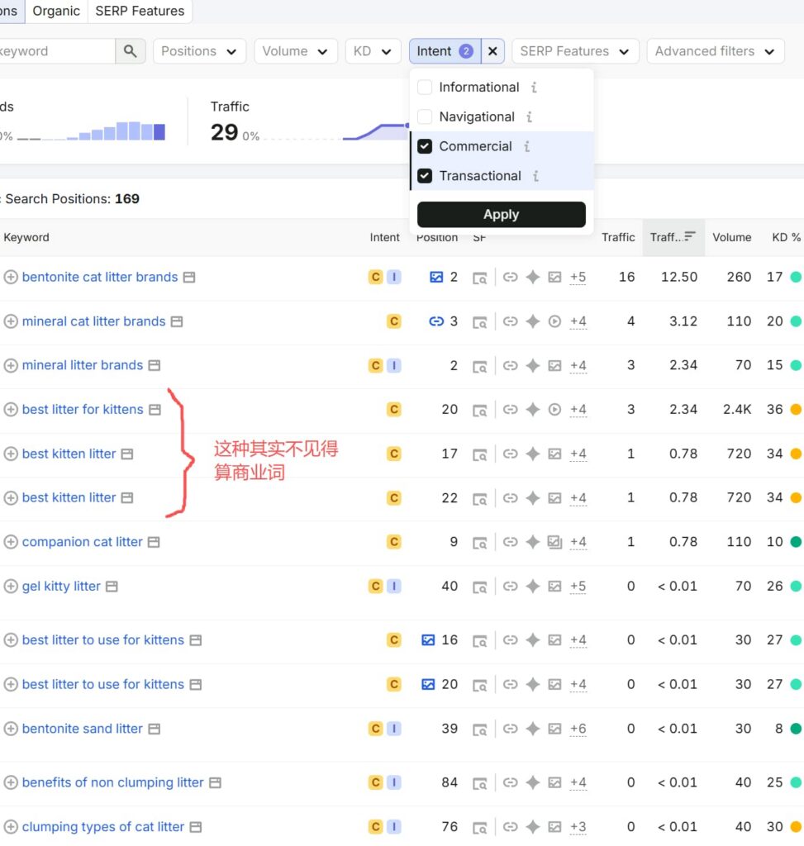The image size is (804, 846).
Task: Click plus icon for 'mineral cat litter brands'
Action: (11, 321)
